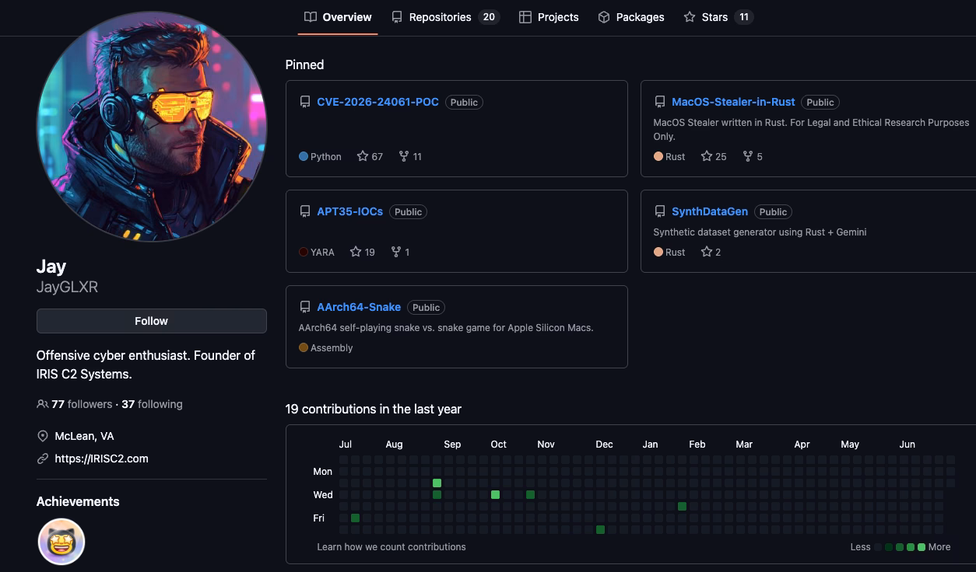The image size is (976, 572).
Task: Click the fork icon on CVE-2026-24061-POC
Action: pyautogui.click(x=403, y=156)
